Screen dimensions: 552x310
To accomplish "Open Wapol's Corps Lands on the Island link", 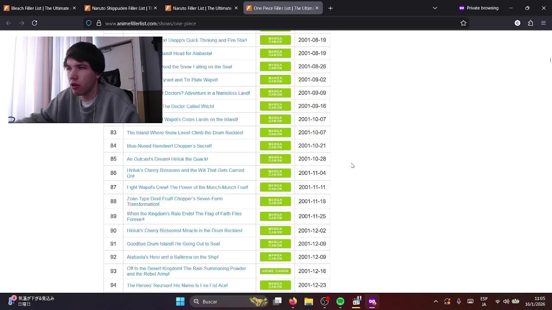I will tap(200, 119).
